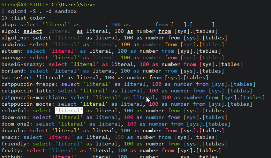The width and height of the screenshot is (271, 158).
Task: Click the 'sandbox' database name
Action: pyautogui.click(x=66, y=11)
